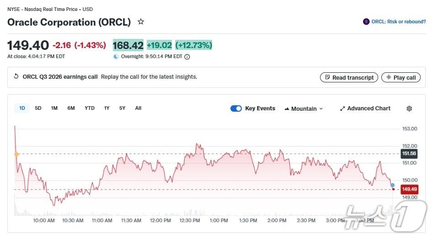Click the Read transcript button

click(349, 77)
